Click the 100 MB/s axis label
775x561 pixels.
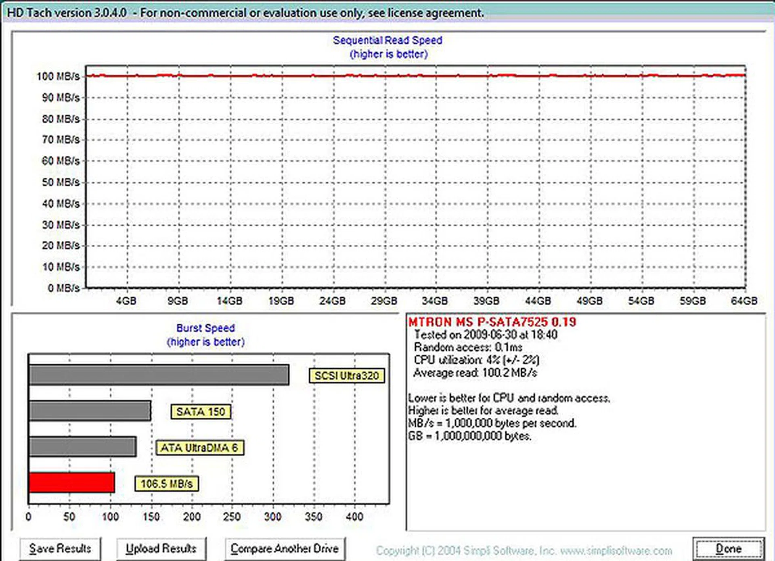click(x=58, y=76)
